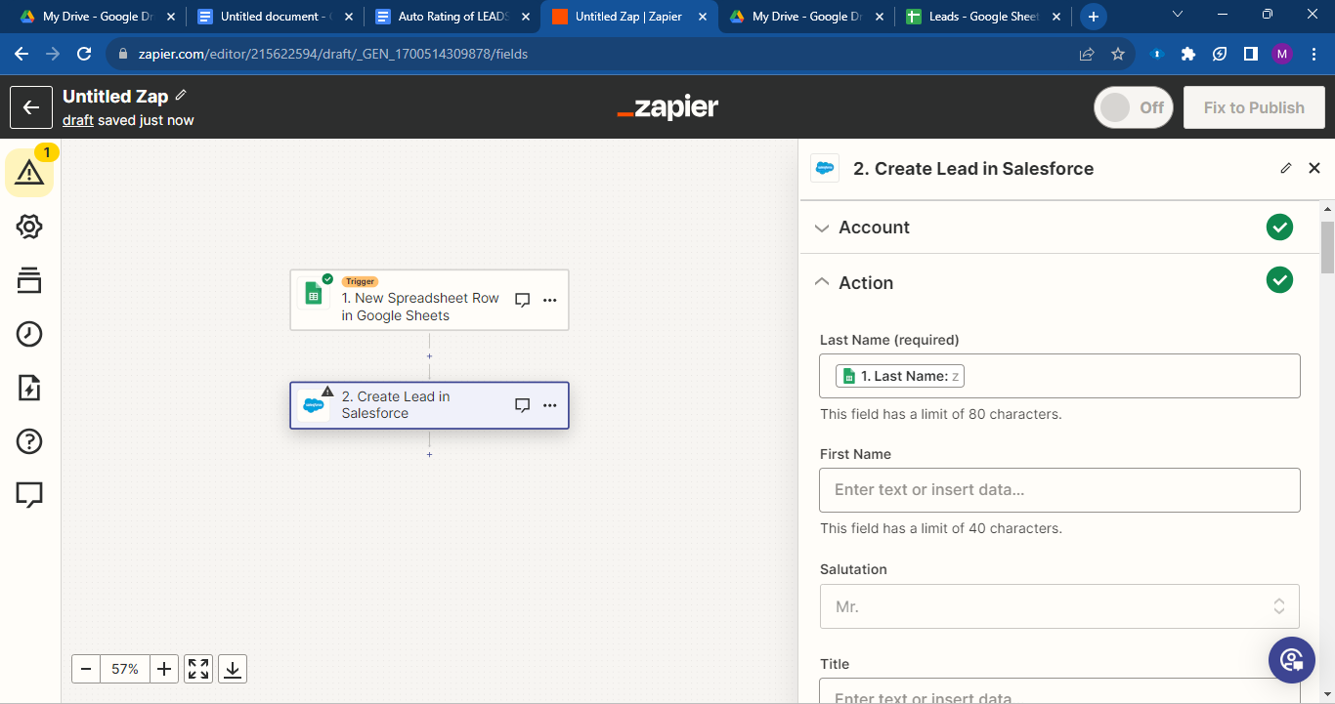The image size is (1335, 704).
Task: Open the sidebar comments speech-bubble icon
Action: click(x=29, y=495)
